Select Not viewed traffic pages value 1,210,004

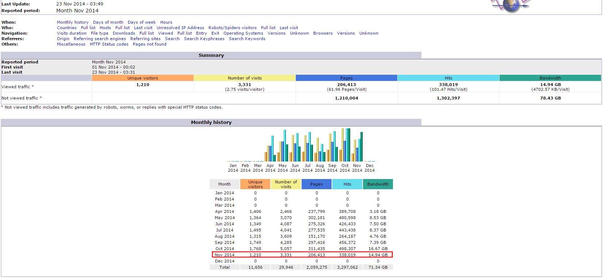347,98
